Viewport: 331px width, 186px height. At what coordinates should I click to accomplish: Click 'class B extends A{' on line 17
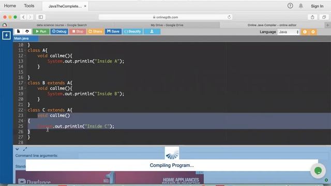tap(50, 83)
